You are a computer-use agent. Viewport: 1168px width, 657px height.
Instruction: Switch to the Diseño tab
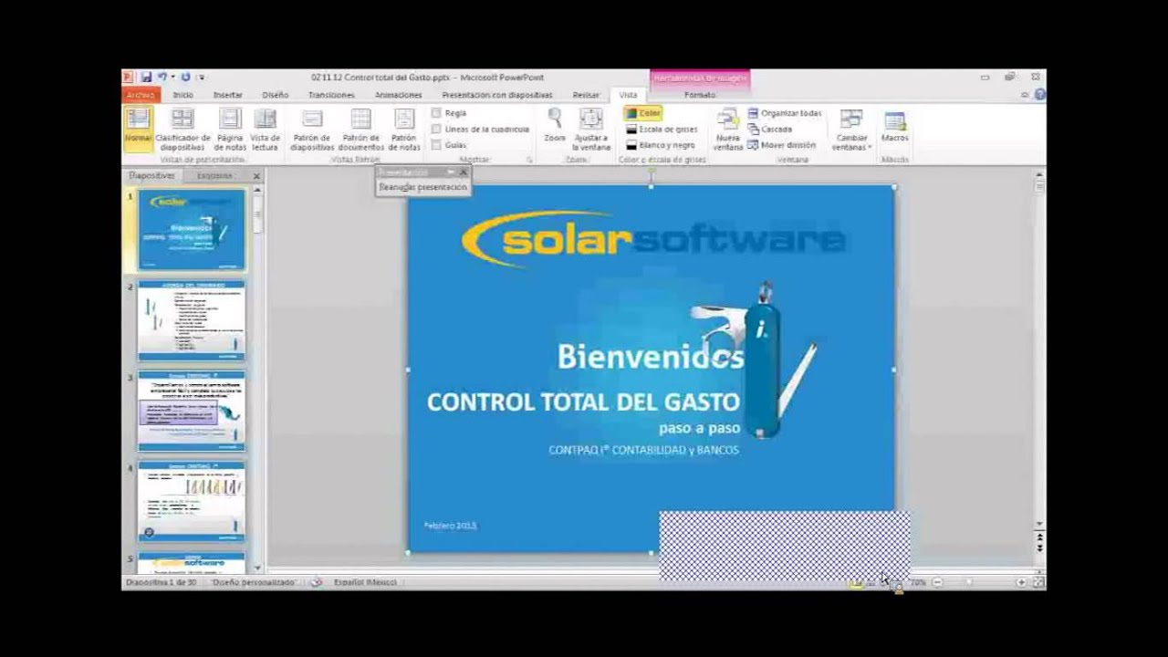pos(275,95)
